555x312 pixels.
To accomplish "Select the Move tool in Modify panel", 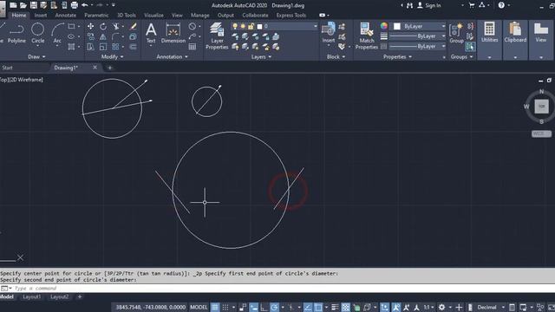I will click(90, 27).
